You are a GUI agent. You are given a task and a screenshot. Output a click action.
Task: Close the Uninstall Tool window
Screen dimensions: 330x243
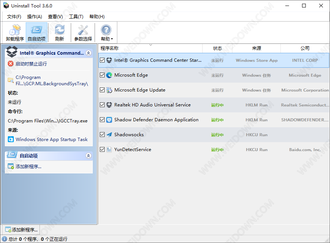click(321, 6)
